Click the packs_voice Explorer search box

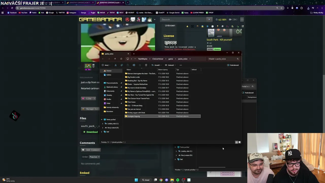223,59
